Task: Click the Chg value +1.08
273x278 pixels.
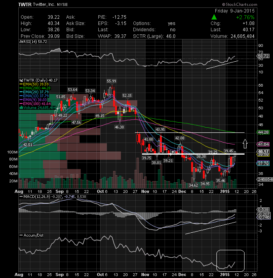Action: click(248, 23)
